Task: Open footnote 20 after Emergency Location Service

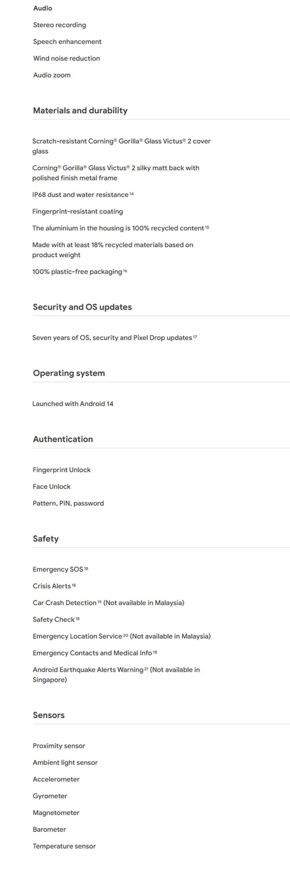Action: pyautogui.click(x=126, y=636)
